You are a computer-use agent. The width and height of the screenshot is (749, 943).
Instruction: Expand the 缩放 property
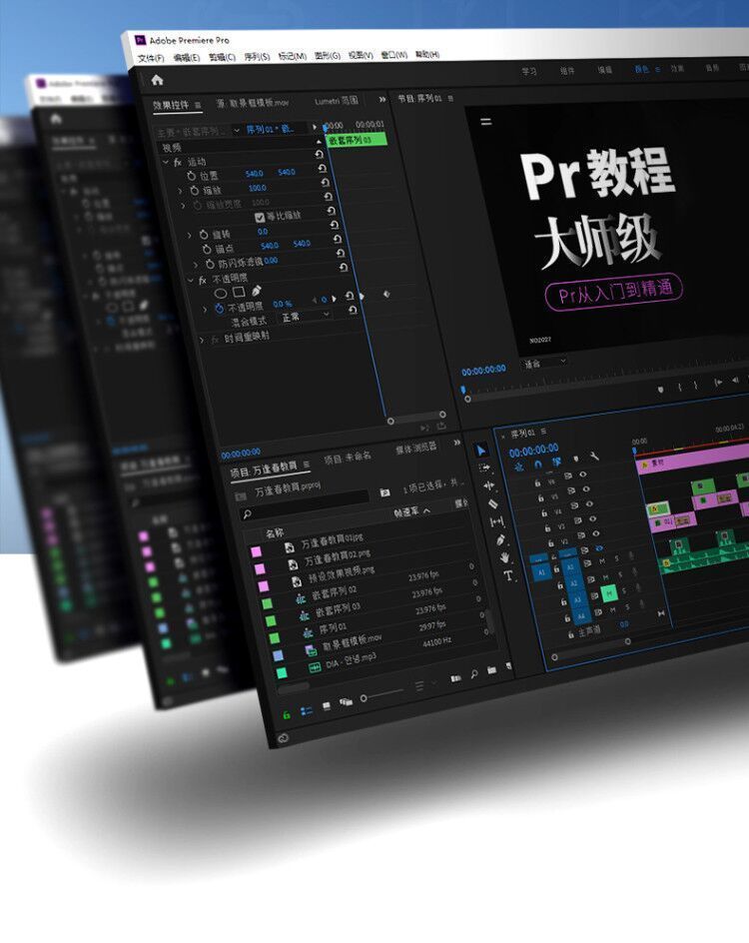point(179,191)
